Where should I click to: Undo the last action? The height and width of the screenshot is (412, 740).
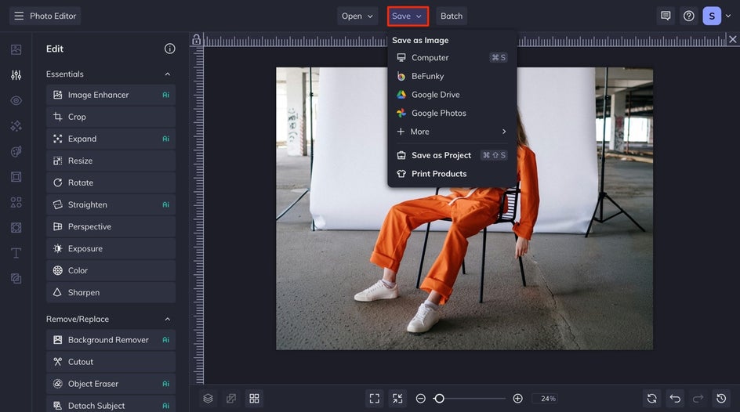tap(675, 399)
